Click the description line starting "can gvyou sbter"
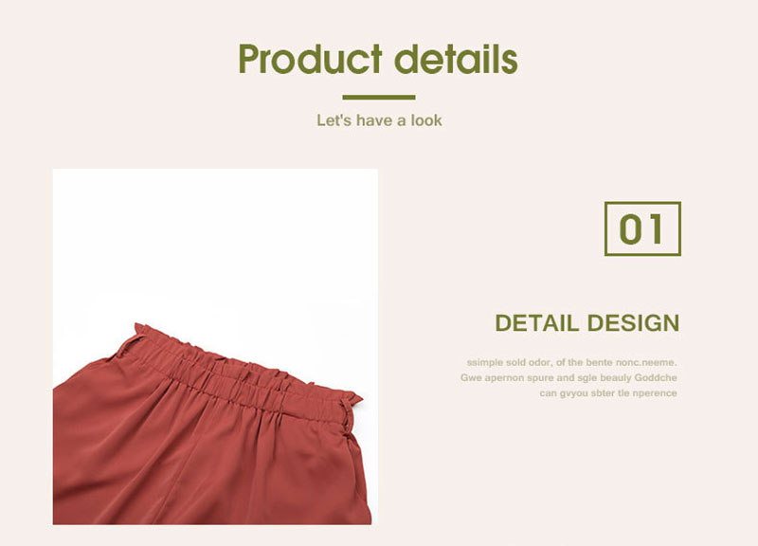758x546 pixels. click(x=608, y=393)
